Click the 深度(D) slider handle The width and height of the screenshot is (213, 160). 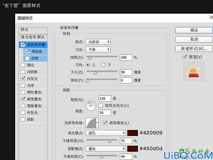90,58
